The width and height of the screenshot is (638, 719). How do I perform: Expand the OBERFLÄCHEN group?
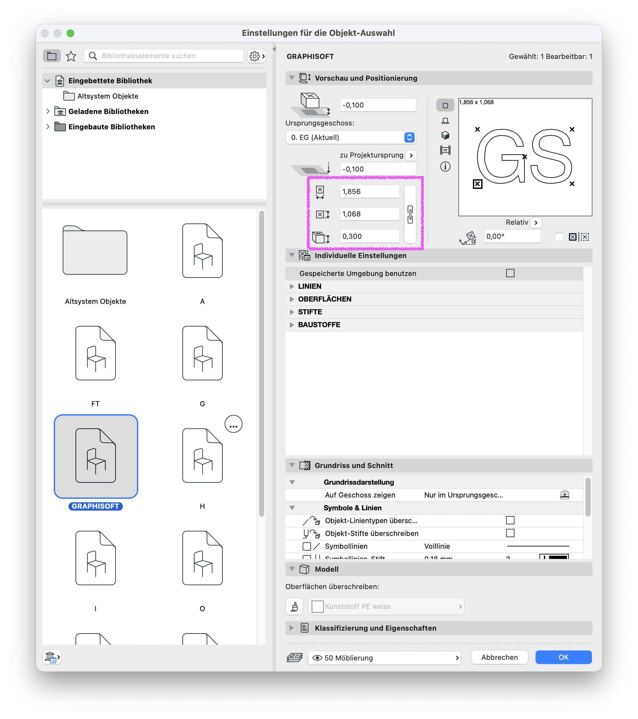point(292,299)
